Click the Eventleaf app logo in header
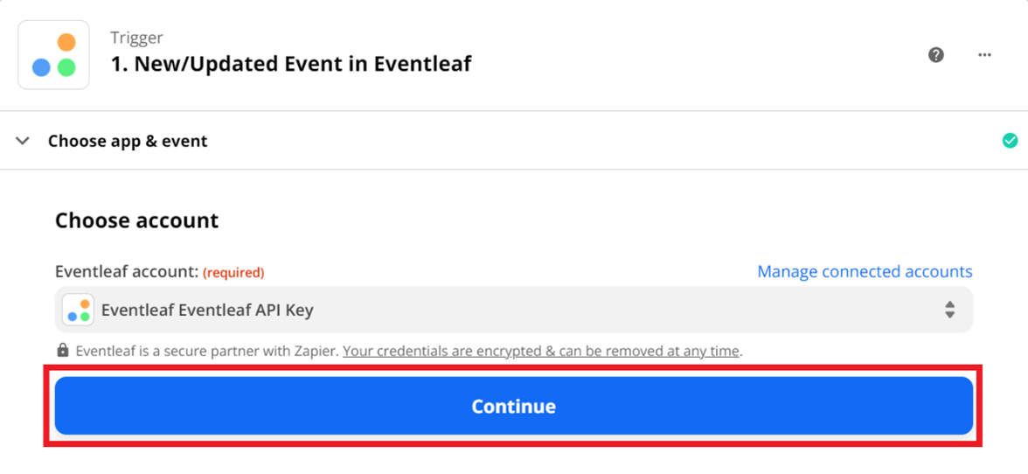 pos(53,55)
